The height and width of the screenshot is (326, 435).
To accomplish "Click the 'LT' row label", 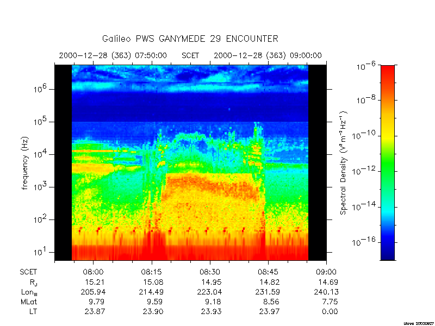I will 33,311.
